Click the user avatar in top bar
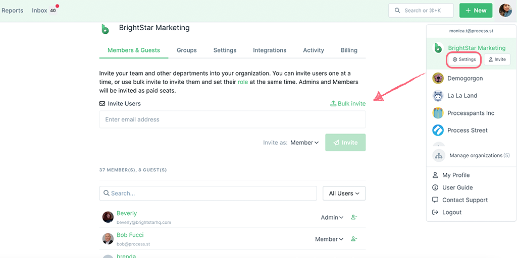The height and width of the screenshot is (258, 517). point(505,11)
